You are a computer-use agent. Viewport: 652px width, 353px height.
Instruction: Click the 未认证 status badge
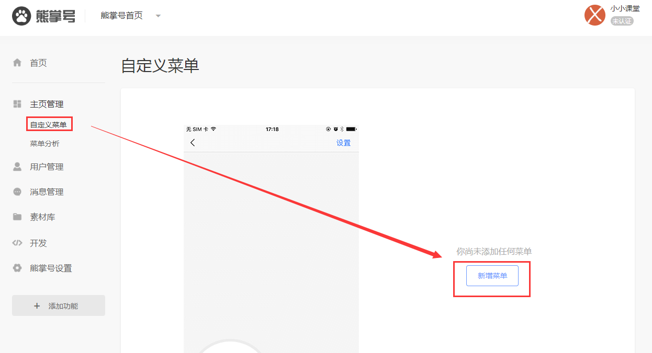pyautogui.click(x=622, y=21)
